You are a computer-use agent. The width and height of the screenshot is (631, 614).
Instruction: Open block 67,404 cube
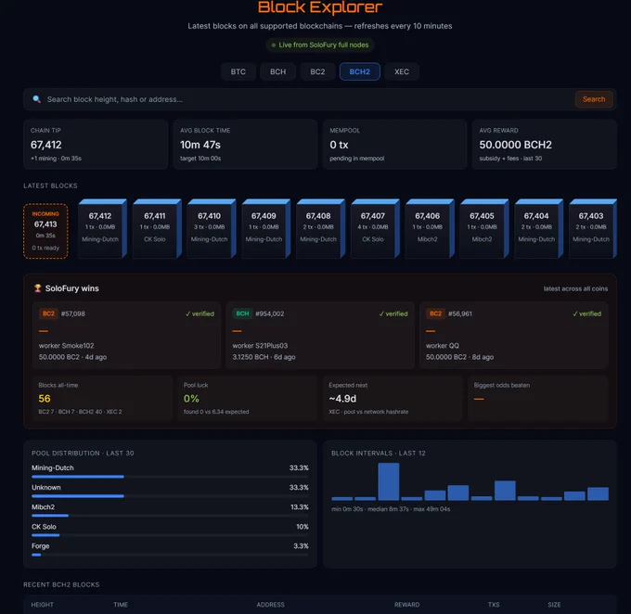539,228
